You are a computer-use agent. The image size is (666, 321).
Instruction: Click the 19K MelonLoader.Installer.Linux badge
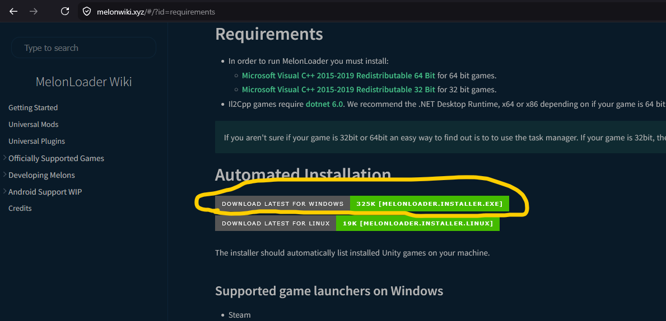[417, 223]
